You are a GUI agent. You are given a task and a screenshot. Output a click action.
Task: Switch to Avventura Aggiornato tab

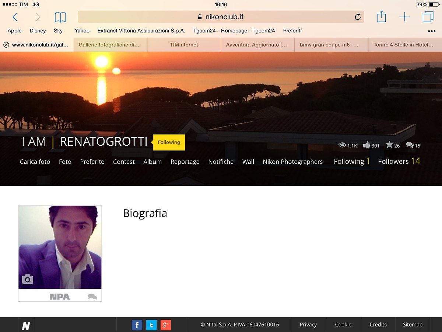[258, 45]
